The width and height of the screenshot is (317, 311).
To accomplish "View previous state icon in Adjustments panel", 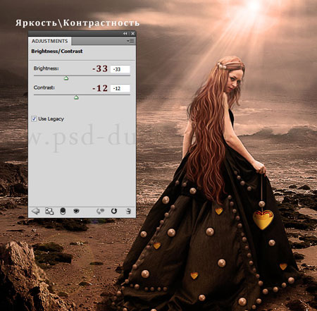I will click(x=101, y=211).
